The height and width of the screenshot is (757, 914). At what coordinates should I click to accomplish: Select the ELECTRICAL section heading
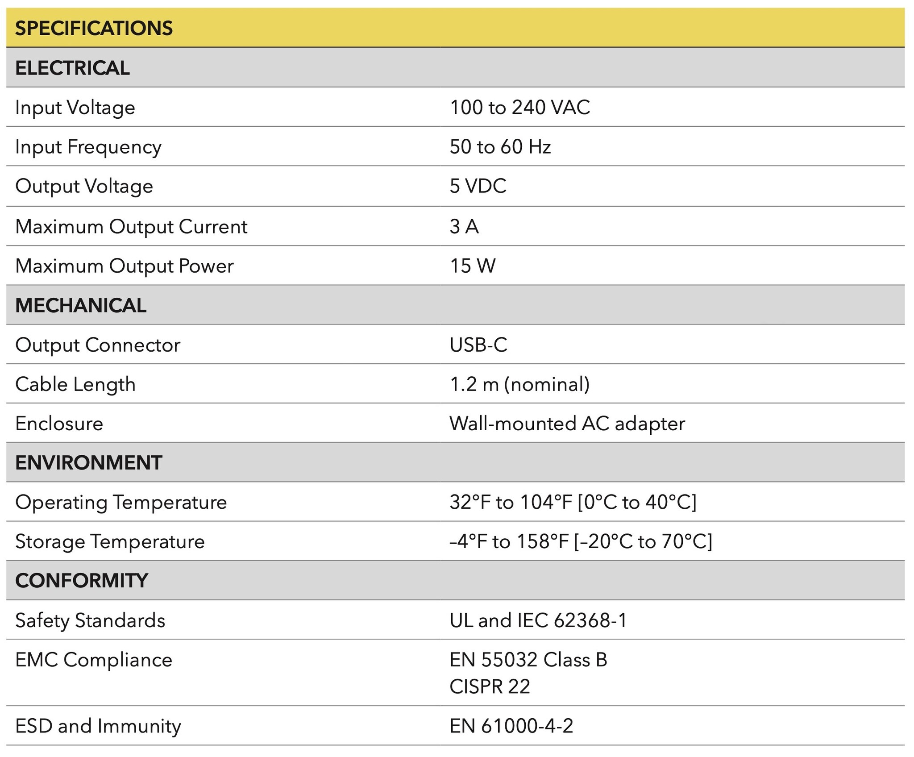tap(72, 68)
